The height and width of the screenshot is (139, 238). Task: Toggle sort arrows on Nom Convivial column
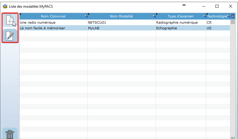coord(20,14)
